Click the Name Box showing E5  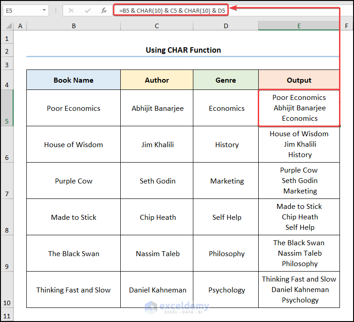[25, 10]
